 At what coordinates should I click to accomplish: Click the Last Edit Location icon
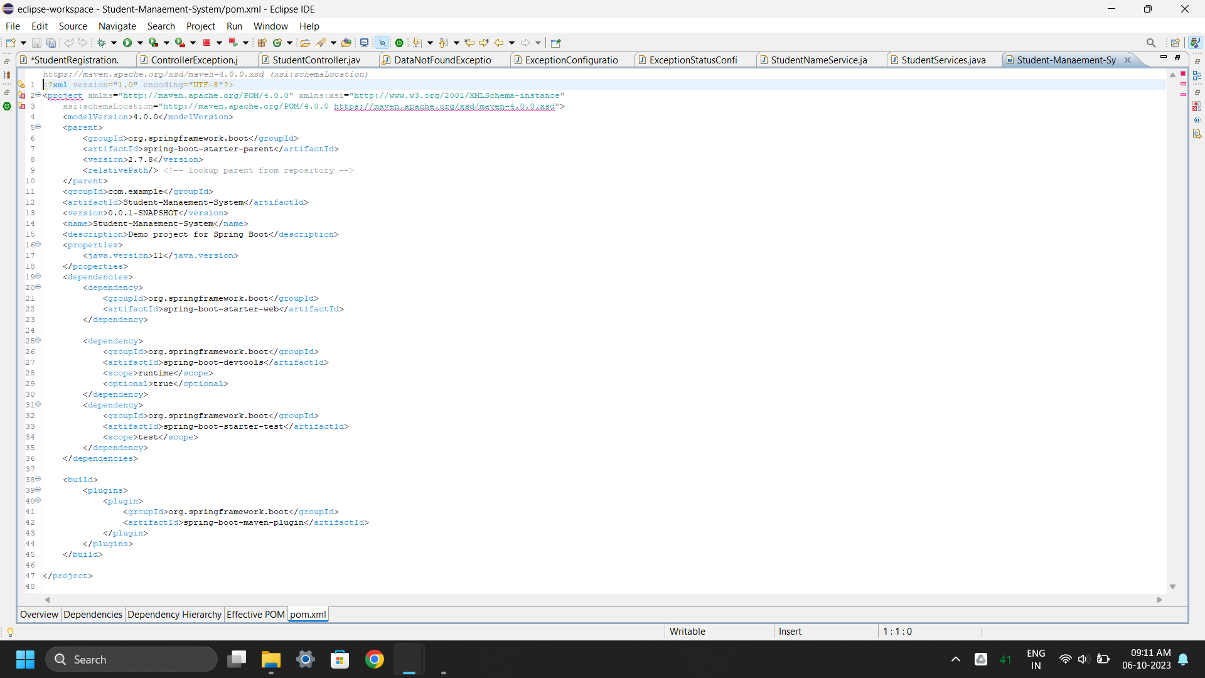click(x=469, y=43)
